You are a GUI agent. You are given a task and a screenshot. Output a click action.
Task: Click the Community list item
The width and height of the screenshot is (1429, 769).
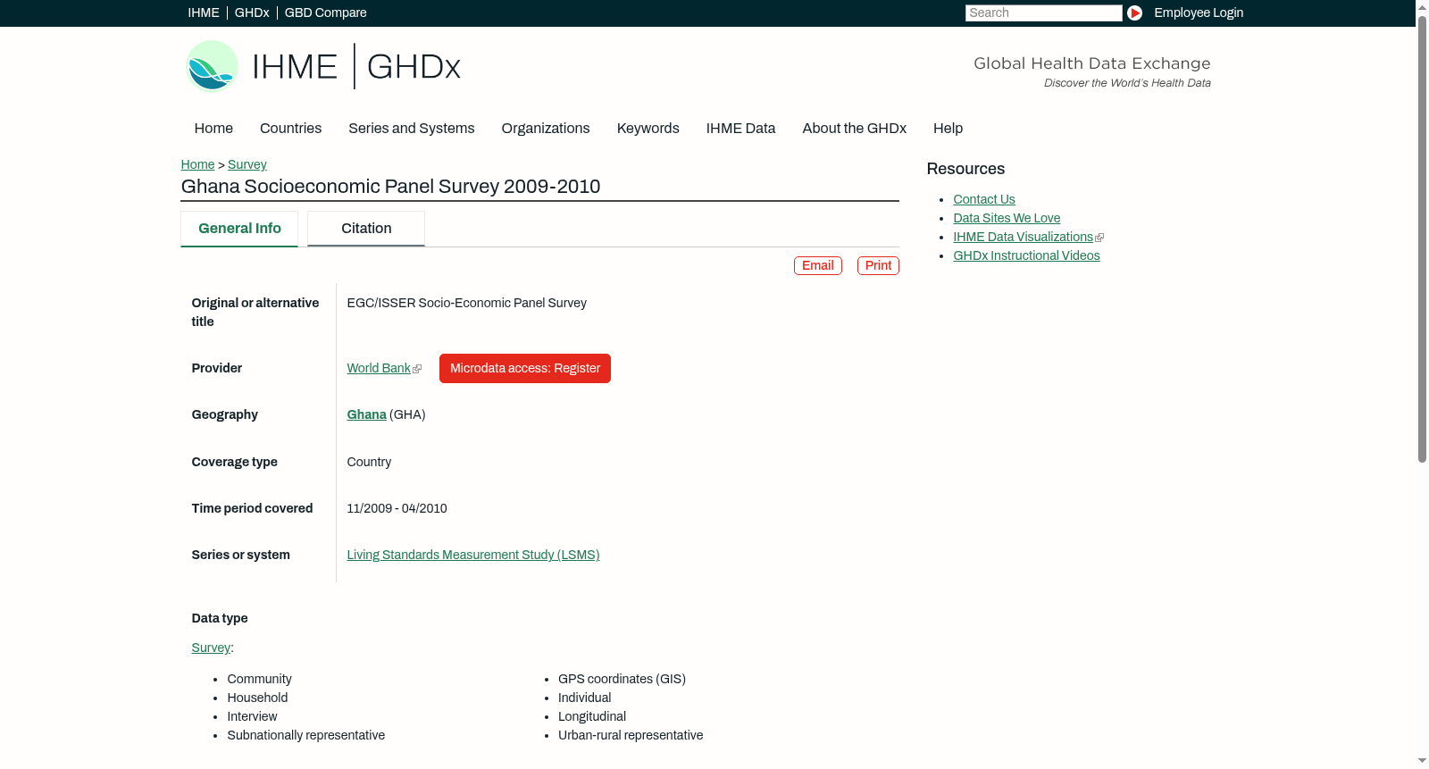(259, 679)
